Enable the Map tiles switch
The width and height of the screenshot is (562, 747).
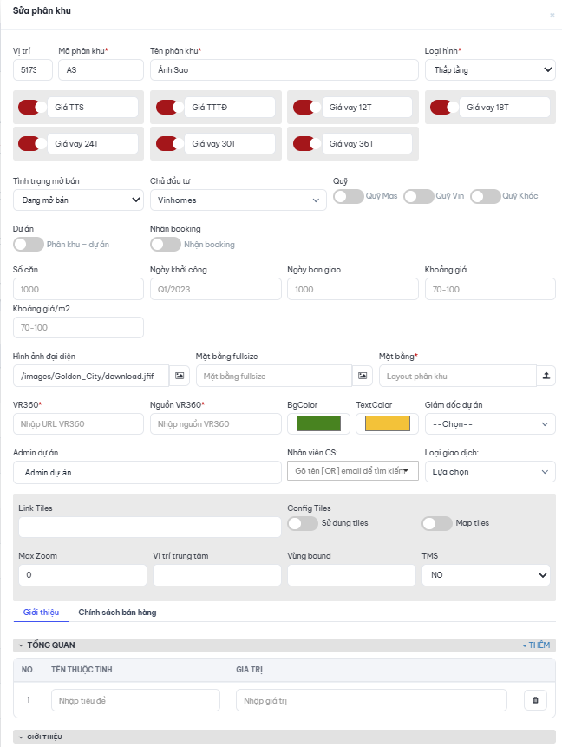[437, 523]
